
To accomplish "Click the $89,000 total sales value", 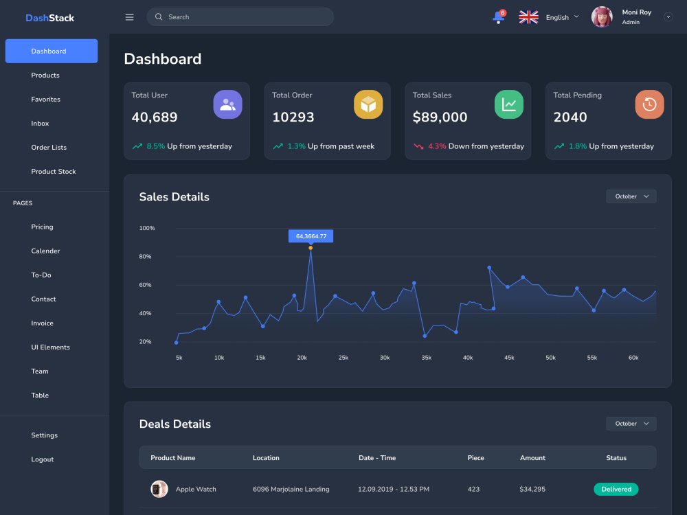I will click(x=440, y=117).
